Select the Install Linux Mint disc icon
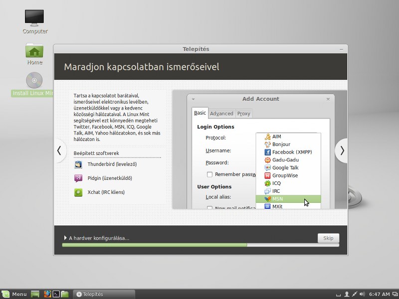This screenshot has width=399, height=299. pyautogui.click(x=34, y=80)
